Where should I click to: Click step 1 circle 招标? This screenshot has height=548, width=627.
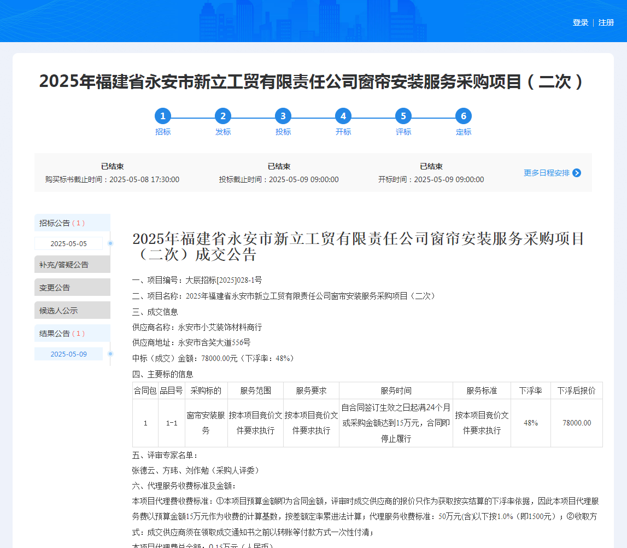click(x=163, y=116)
